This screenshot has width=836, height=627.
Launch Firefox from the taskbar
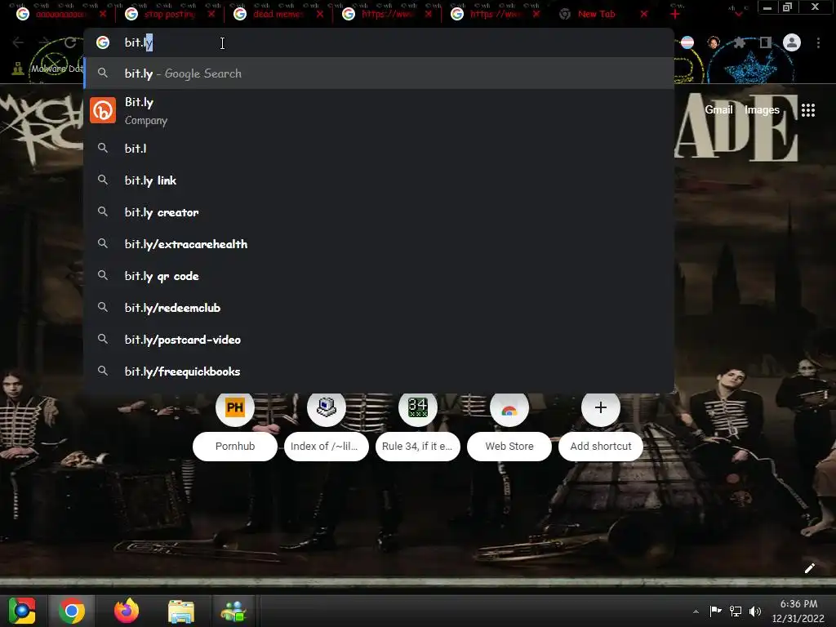127,611
